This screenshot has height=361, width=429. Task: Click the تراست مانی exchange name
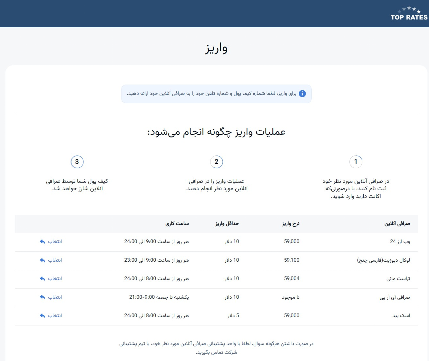coord(398,279)
